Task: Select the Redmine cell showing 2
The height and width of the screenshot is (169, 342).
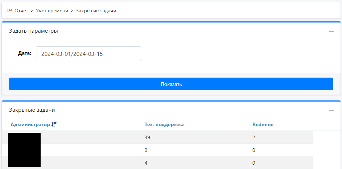Action: pos(254,138)
